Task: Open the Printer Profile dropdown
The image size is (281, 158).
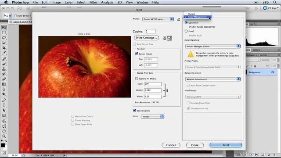Action: [213, 67]
